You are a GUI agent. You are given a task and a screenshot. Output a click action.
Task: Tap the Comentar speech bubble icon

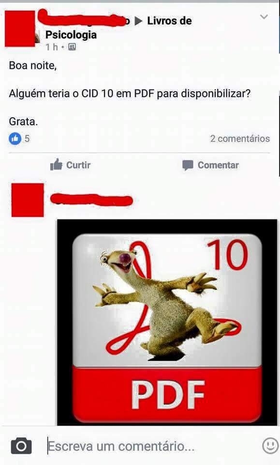coord(188,165)
